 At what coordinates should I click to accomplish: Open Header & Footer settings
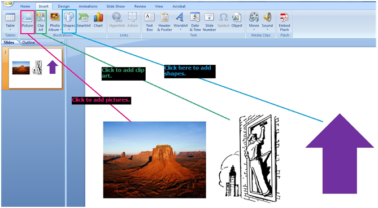pos(164,22)
